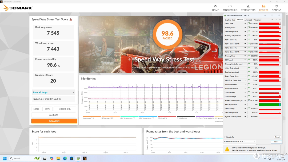Click the VALIDATE button

(x=53, y=115)
